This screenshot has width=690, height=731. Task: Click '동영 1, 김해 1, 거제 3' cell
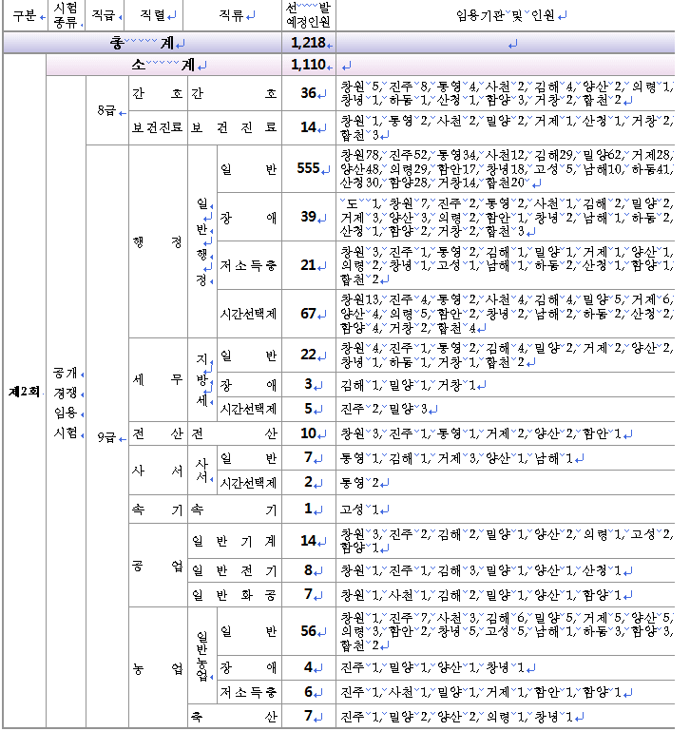coord(506,458)
